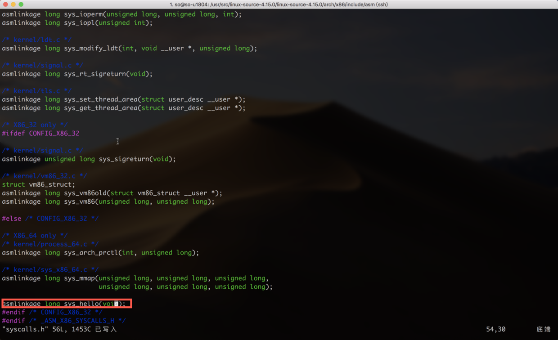Click the #endif CONFIG_X86_32 line
Viewport: 558px width, 340px height.
(52, 313)
